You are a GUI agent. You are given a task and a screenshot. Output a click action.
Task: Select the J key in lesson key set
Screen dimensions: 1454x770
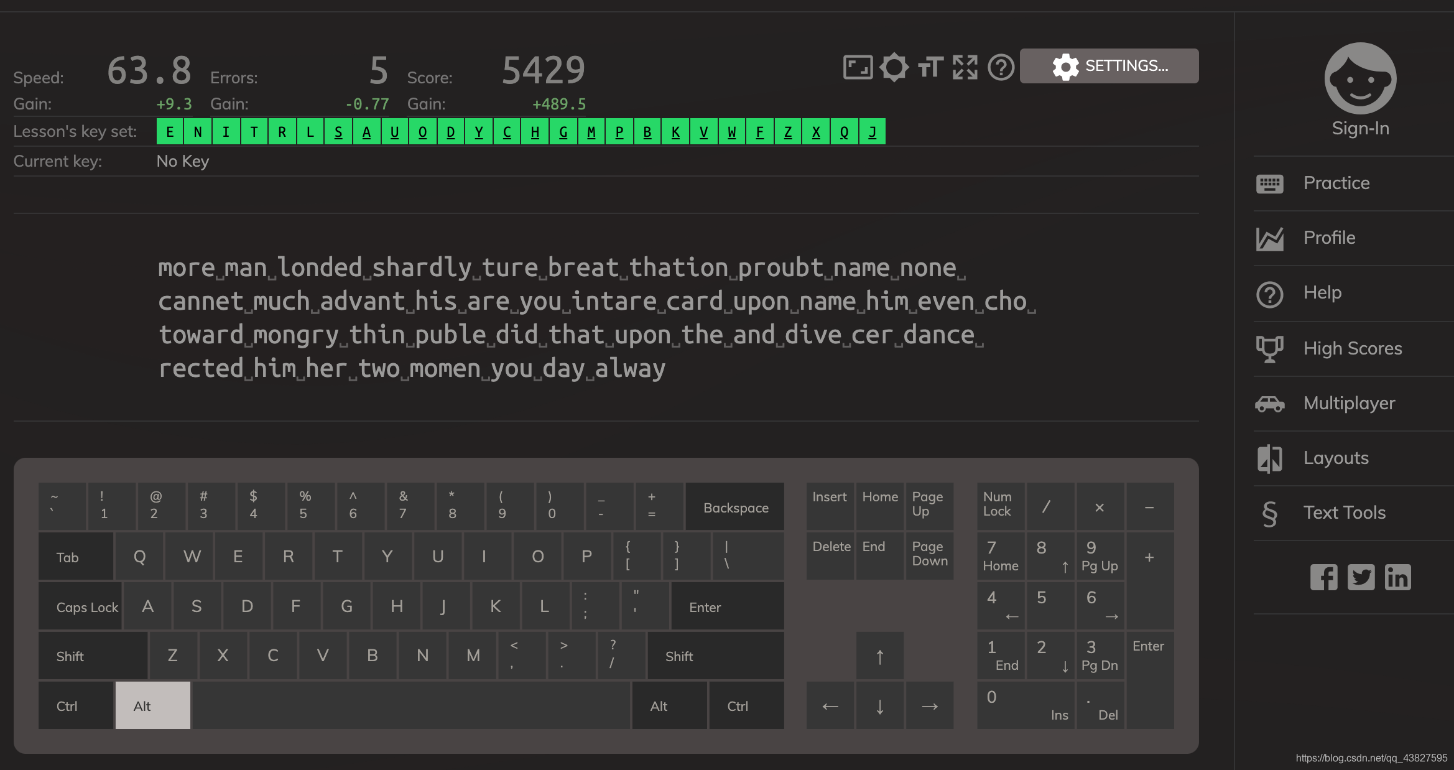[872, 132]
